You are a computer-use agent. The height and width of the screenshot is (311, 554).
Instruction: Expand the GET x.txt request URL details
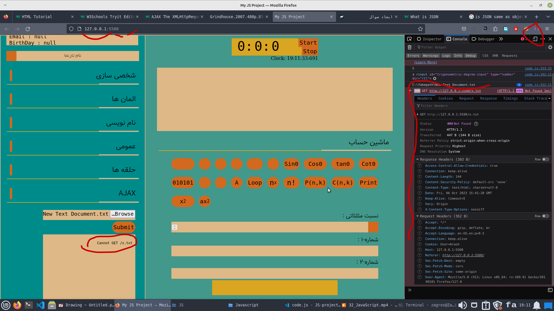tap(418, 114)
